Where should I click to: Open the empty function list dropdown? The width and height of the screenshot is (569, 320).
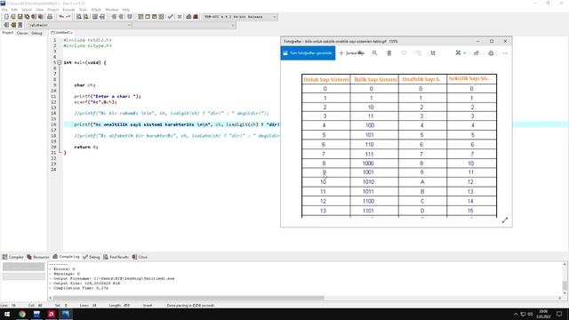pyautogui.click(x=184, y=25)
